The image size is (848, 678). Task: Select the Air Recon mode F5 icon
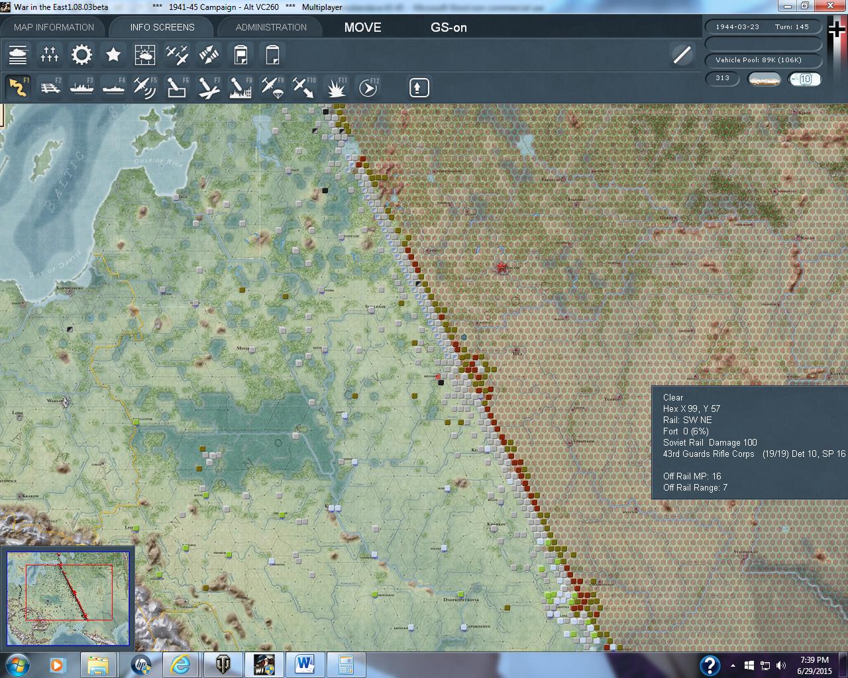tap(144, 87)
